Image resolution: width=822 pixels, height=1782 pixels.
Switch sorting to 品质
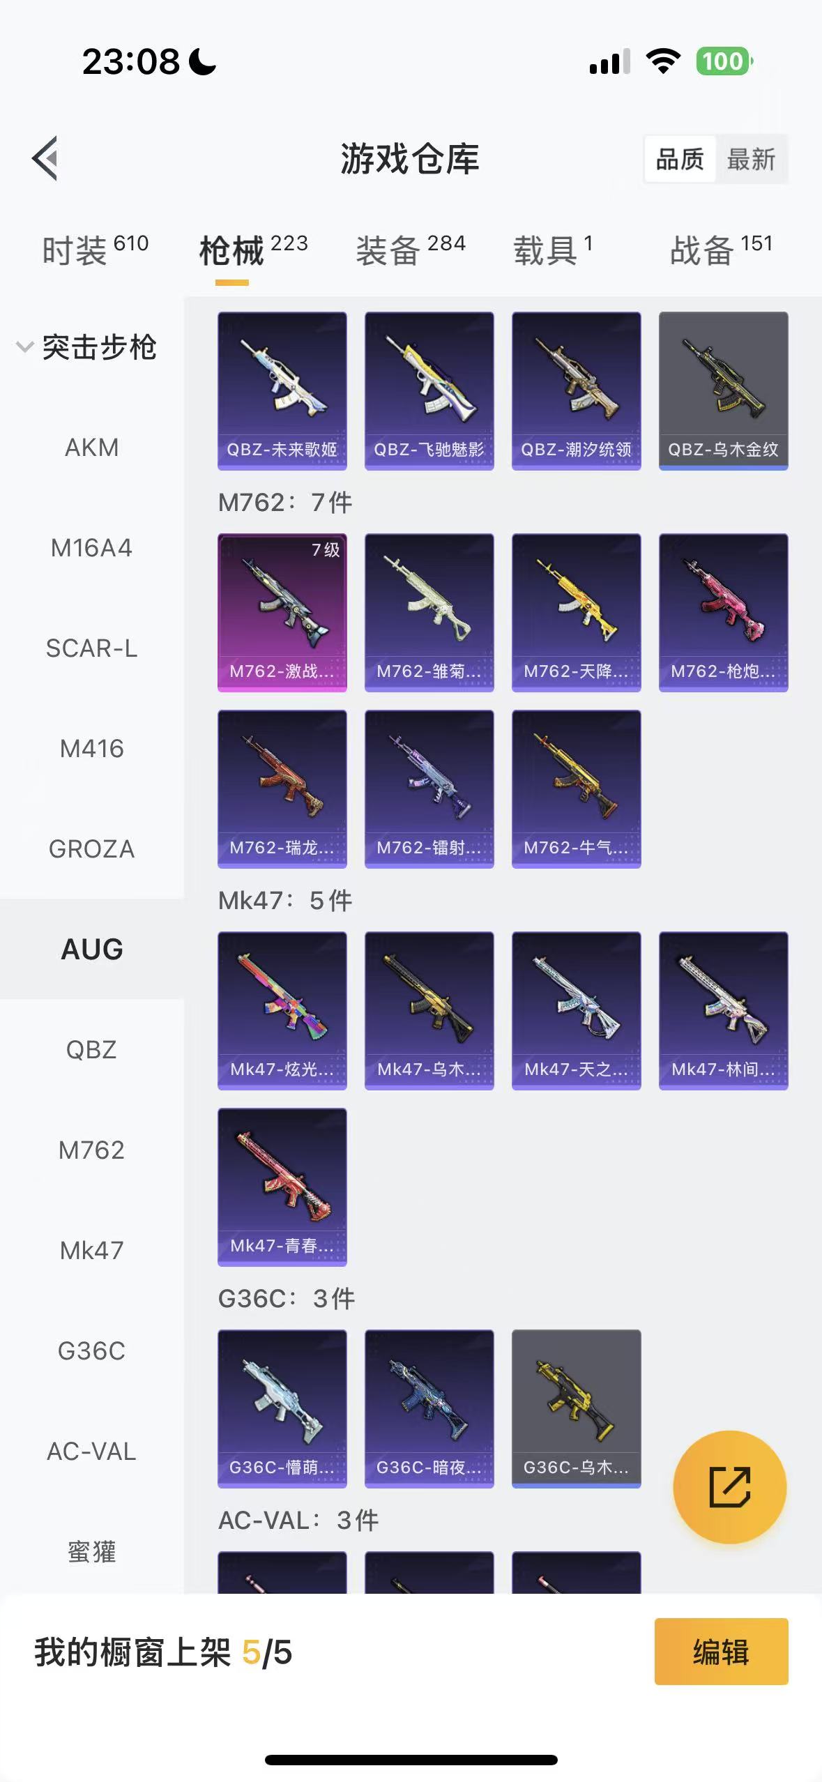point(680,160)
